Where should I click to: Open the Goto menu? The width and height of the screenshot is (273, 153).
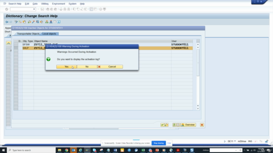tap(35, 4)
